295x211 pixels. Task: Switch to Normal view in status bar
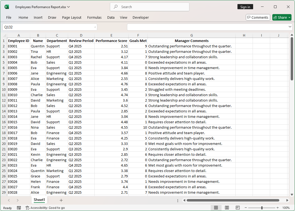pyautogui.click(x=216, y=208)
